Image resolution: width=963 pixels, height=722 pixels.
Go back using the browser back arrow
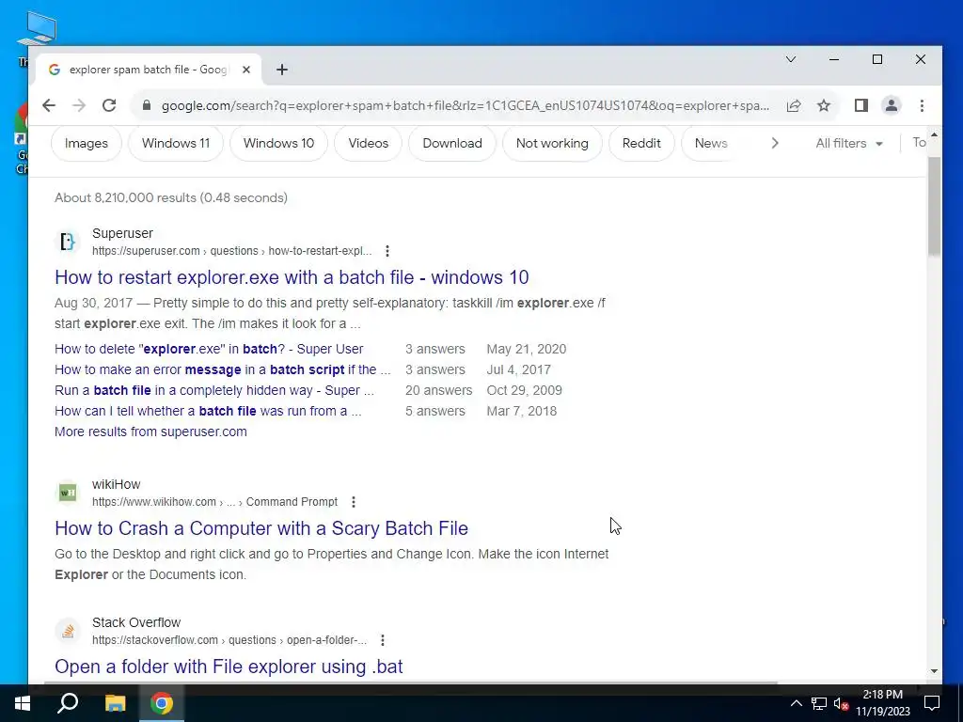49,105
